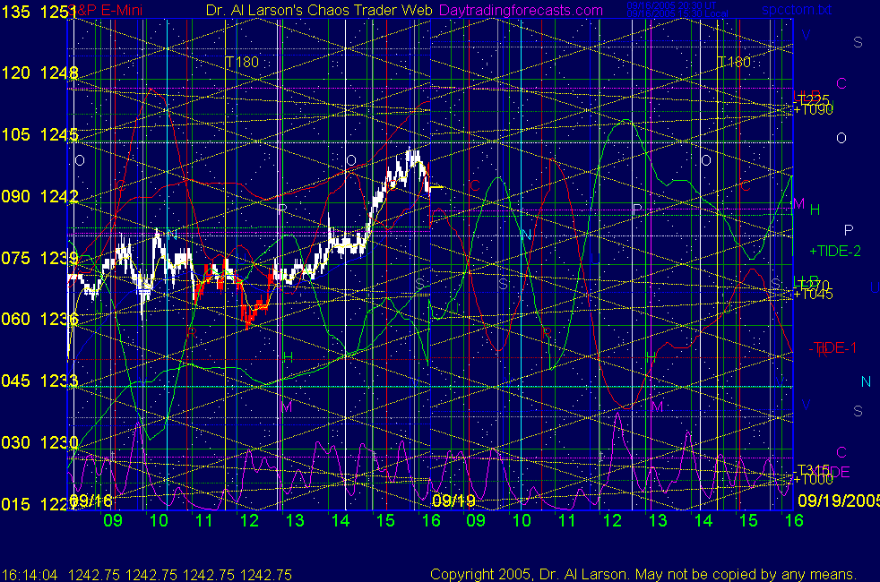Screen dimensions: 880x582
Task: Click the 1233 price level on axis
Action: coord(57,381)
